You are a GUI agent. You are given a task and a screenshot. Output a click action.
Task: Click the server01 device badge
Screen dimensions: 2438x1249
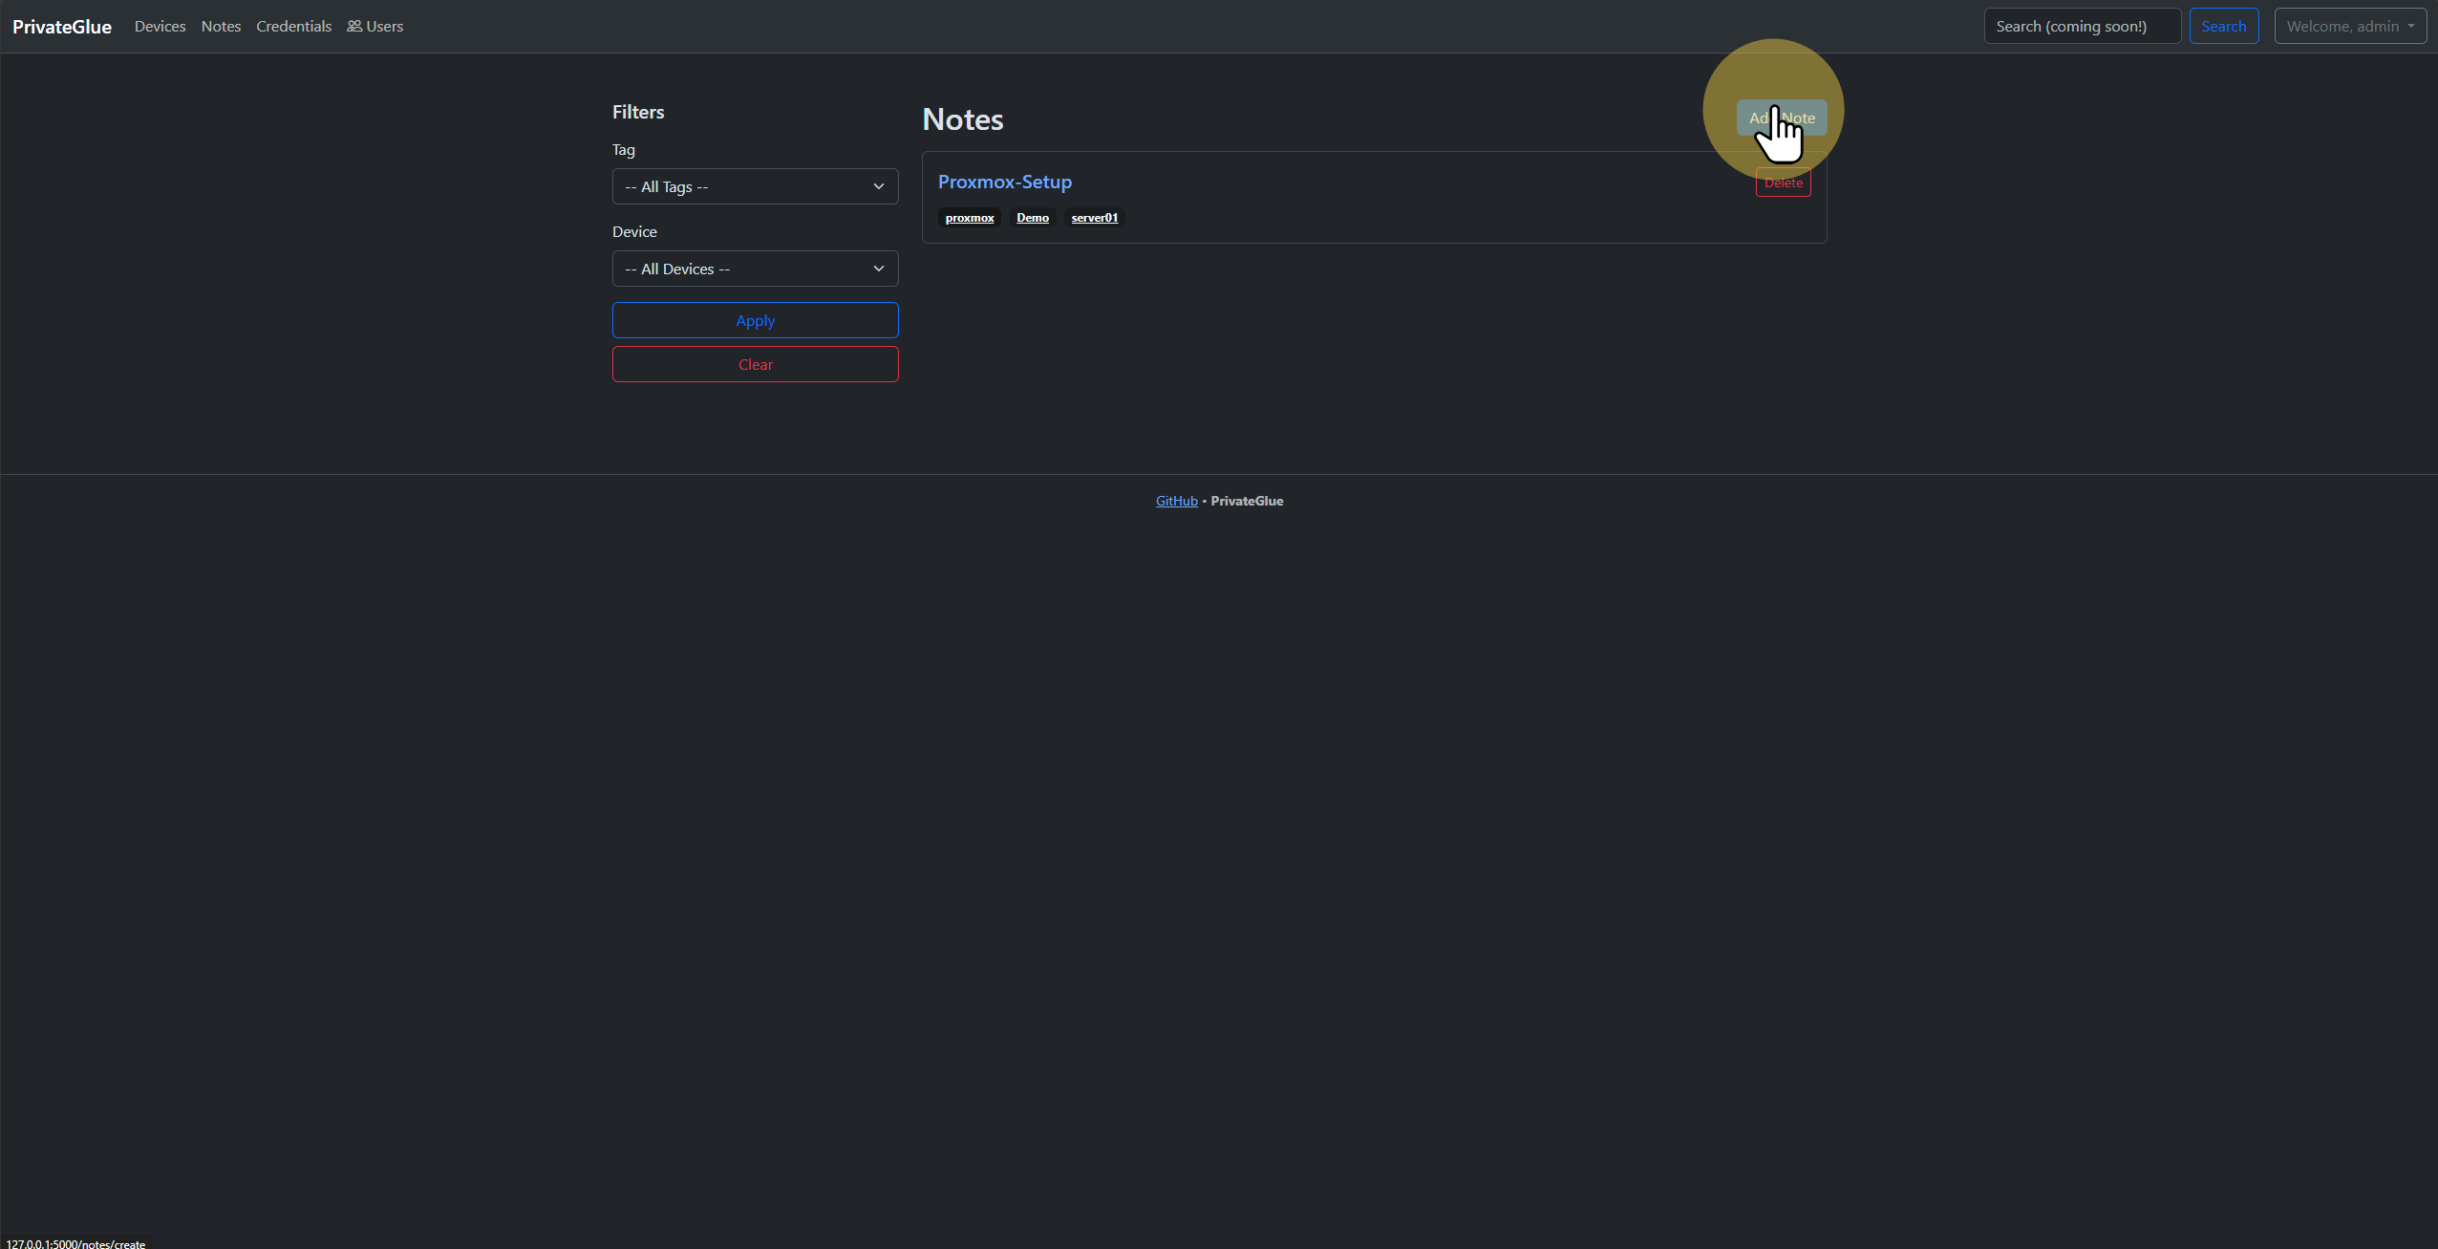[1094, 218]
